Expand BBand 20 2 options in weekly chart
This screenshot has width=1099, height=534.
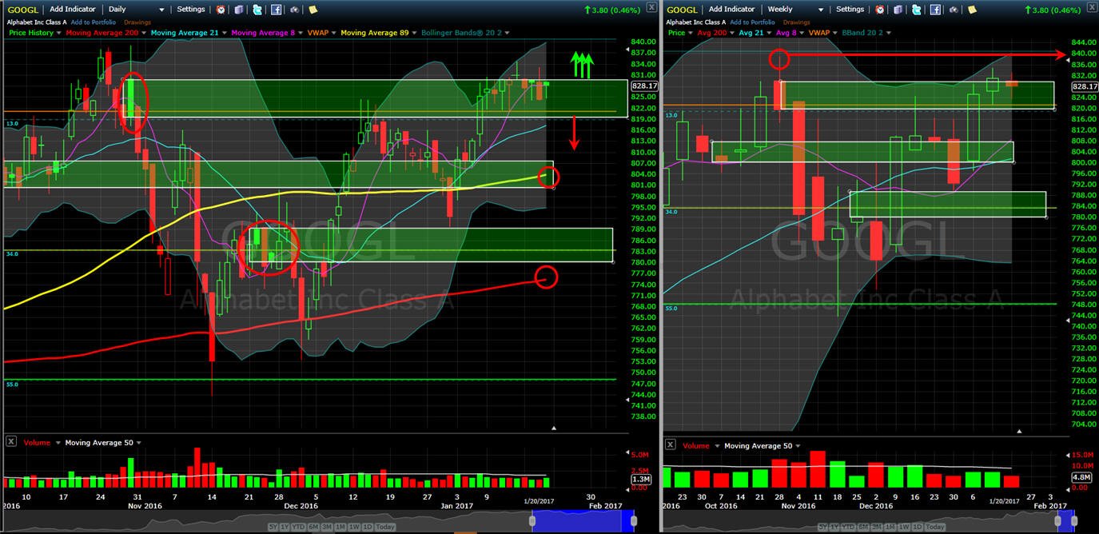point(887,33)
